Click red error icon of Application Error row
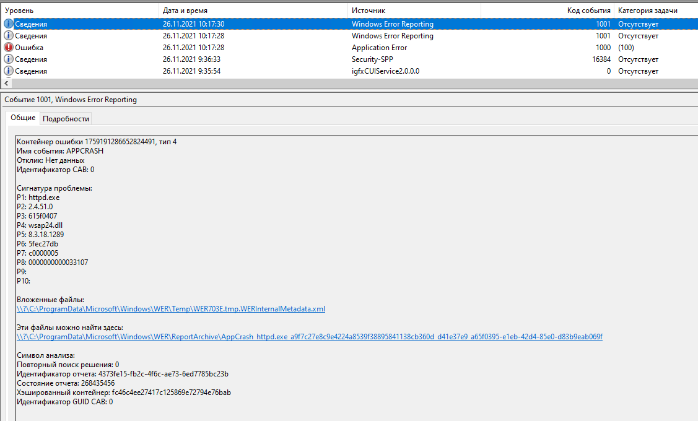 pyautogui.click(x=9, y=48)
